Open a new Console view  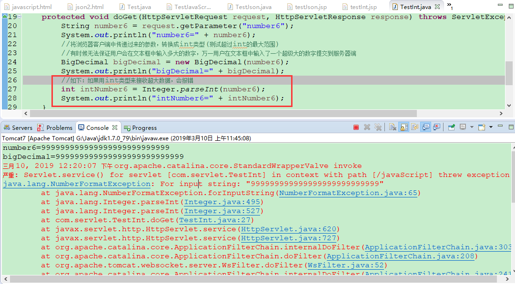(x=482, y=127)
